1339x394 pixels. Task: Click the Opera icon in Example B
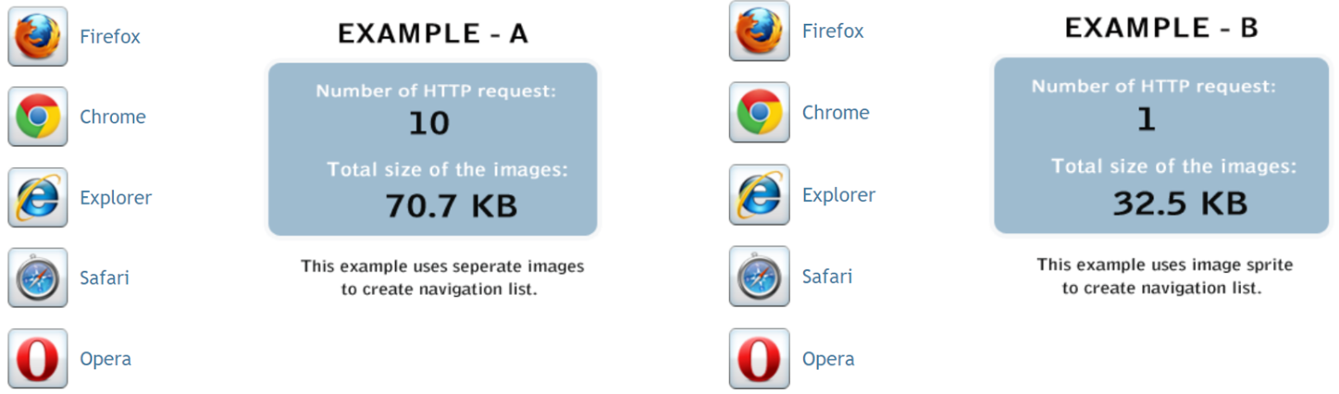coord(760,358)
